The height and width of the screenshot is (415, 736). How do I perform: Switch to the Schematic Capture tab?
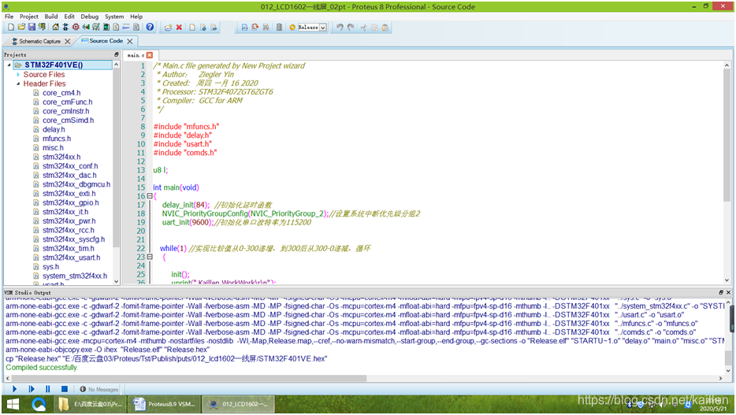[40, 41]
